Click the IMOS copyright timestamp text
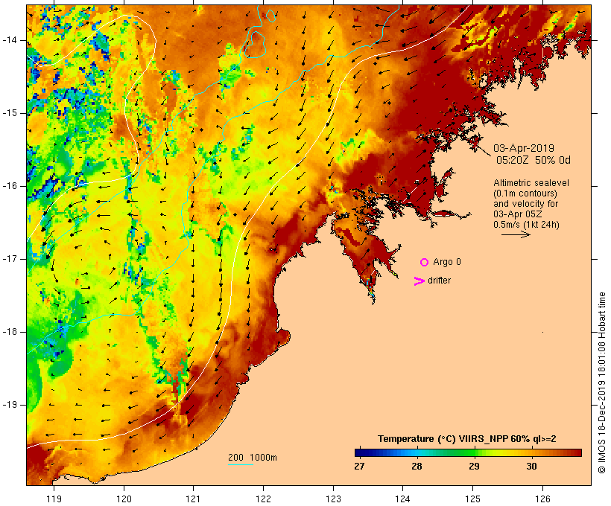611x506 pixels. coord(601,382)
